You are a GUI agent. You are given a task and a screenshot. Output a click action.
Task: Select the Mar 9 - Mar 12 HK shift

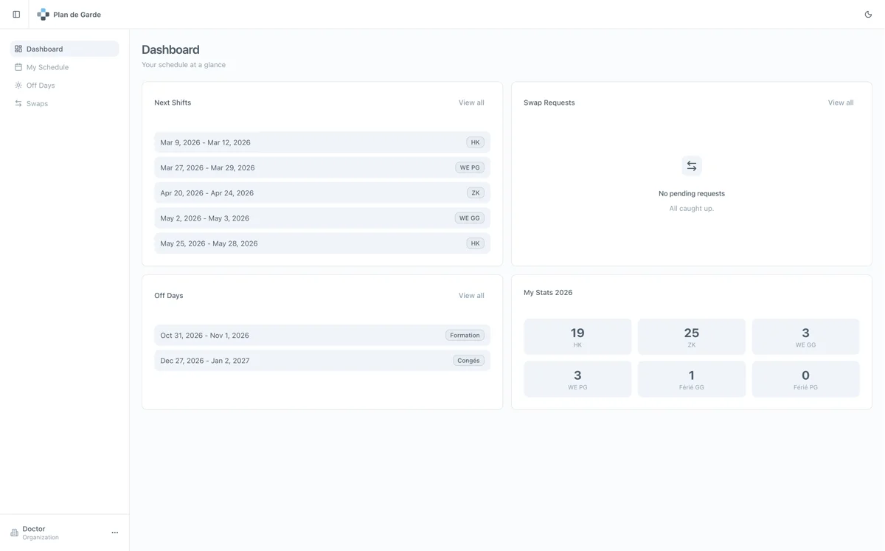pyautogui.click(x=322, y=142)
